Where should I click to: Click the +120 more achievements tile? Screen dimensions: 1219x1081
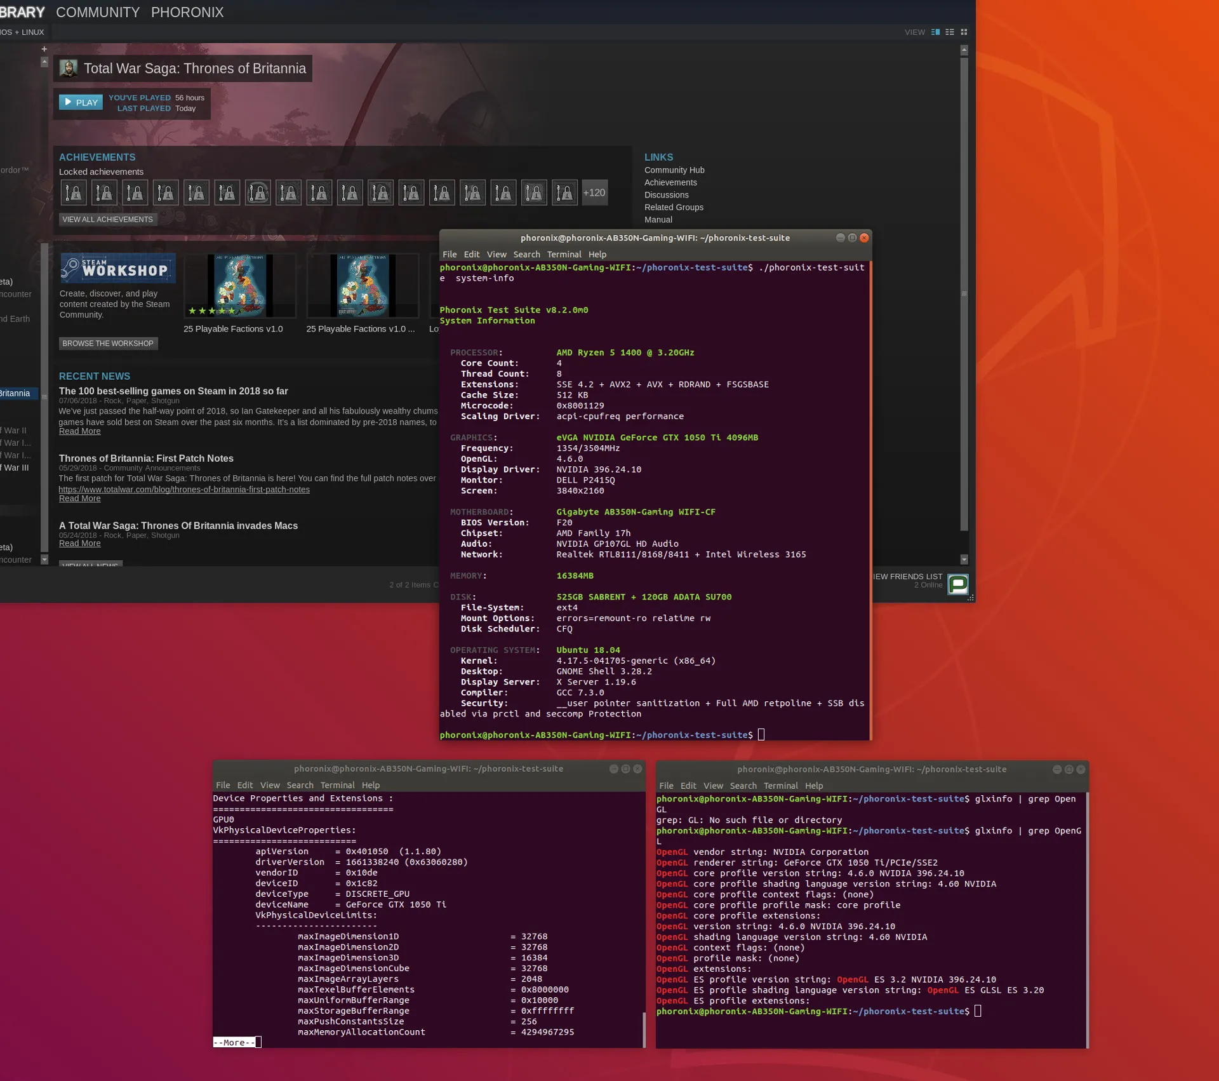coord(594,192)
